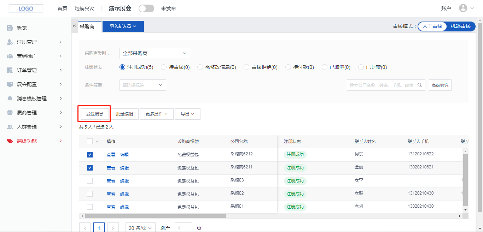Image resolution: width=483 pixels, height=232 pixels.
Task: Click the 发送消息 button
Action: click(95, 114)
